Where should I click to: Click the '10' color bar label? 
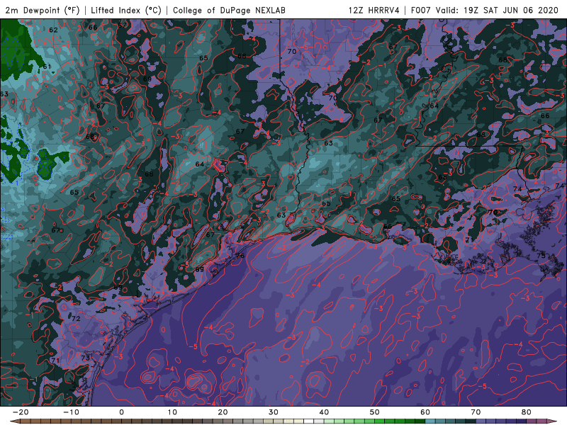click(x=172, y=412)
